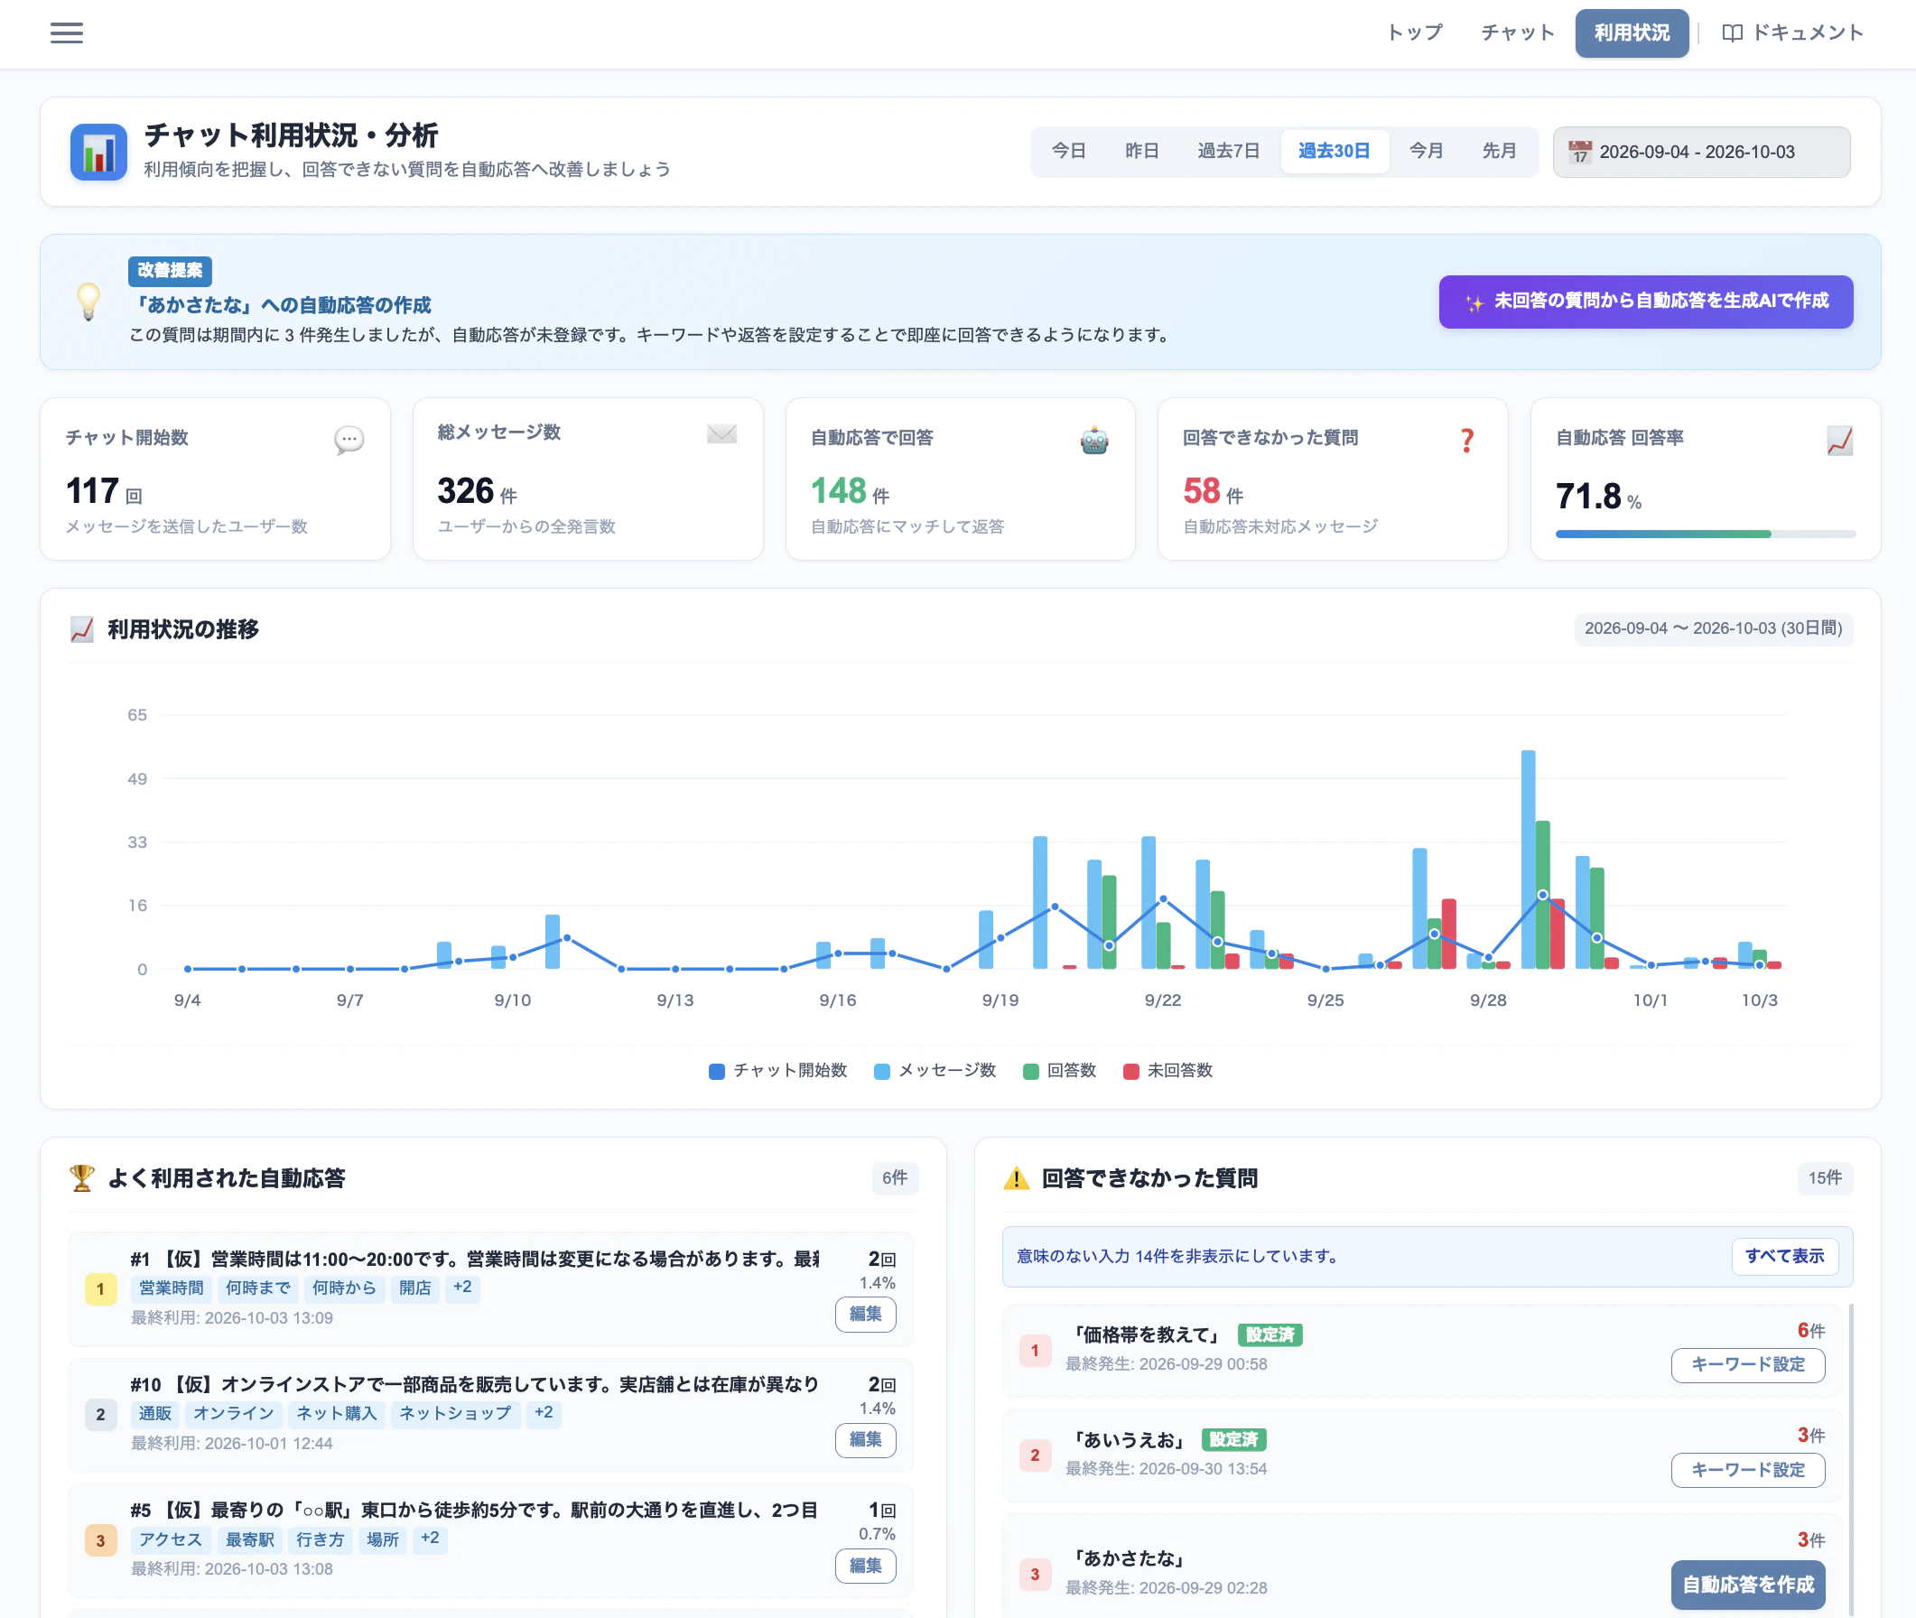1916x1618 pixels.
Task: Click 編集 for オンラインストア auto-response #10
Action: click(x=865, y=1440)
